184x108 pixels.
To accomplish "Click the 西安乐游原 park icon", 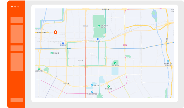I will pos(108,87).
